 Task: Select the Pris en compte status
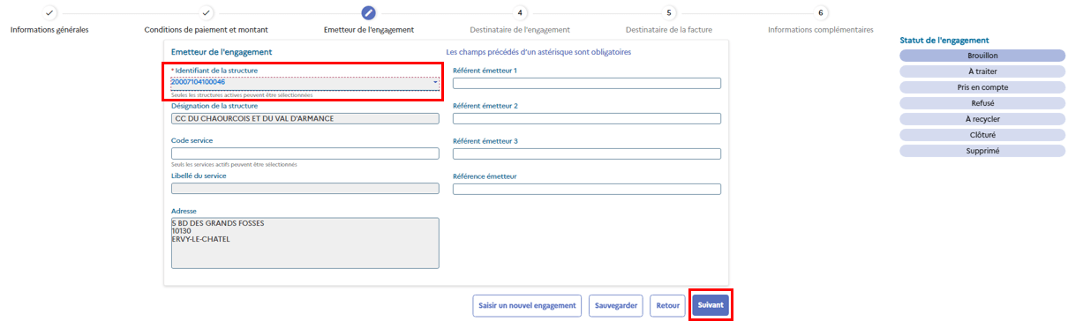click(982, 87)
